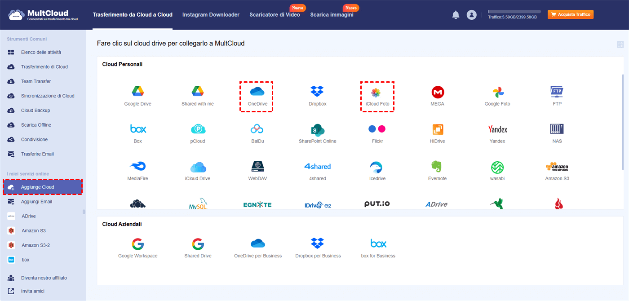This screenshot has height=301, width=629.
Task: Connect the Google Workspace business icon
Action: coord(137,244)
